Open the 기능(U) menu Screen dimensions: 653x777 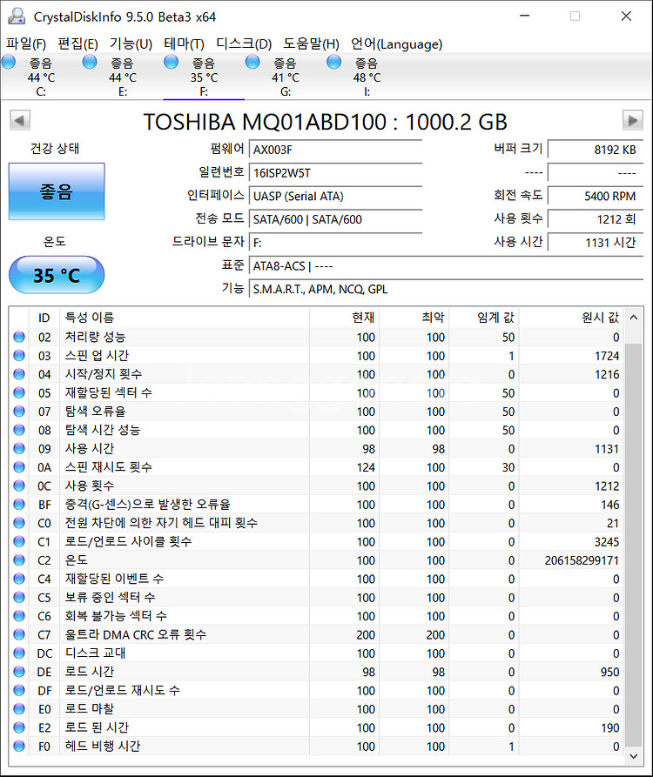(x=131, y=44)
